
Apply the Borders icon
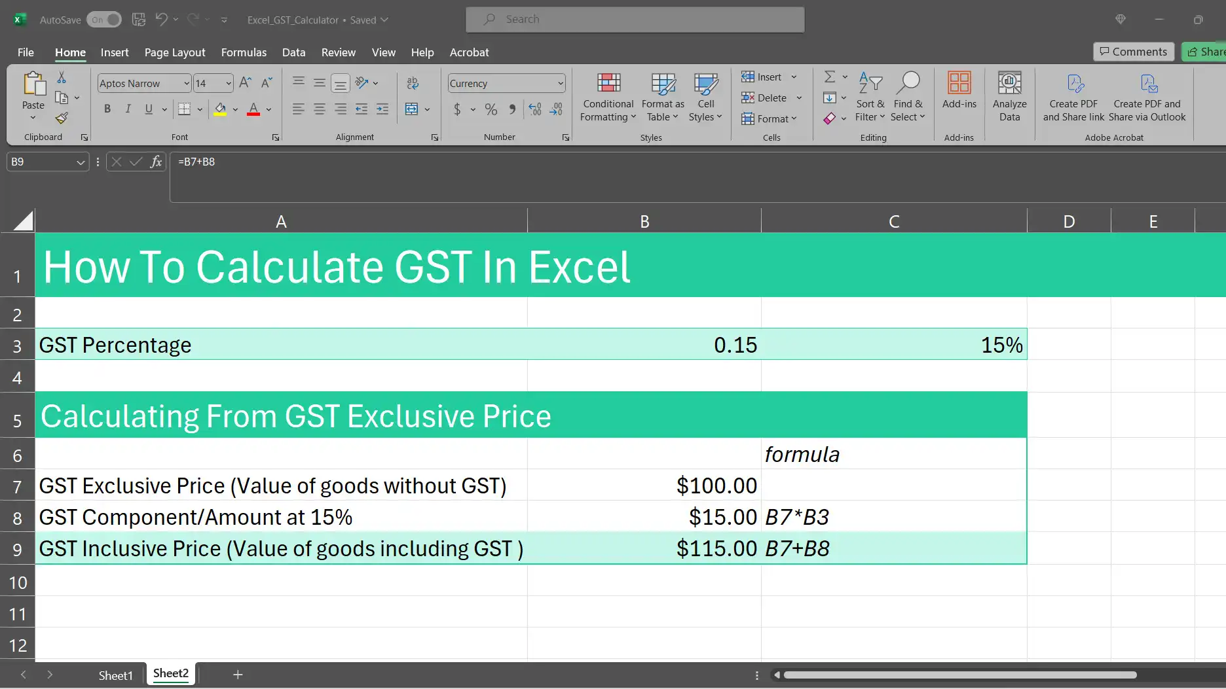click(x=184, y=109)
